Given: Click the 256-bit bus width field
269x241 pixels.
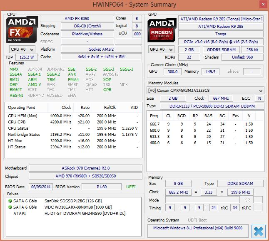Looking at the screenshot, I should 252,49.
